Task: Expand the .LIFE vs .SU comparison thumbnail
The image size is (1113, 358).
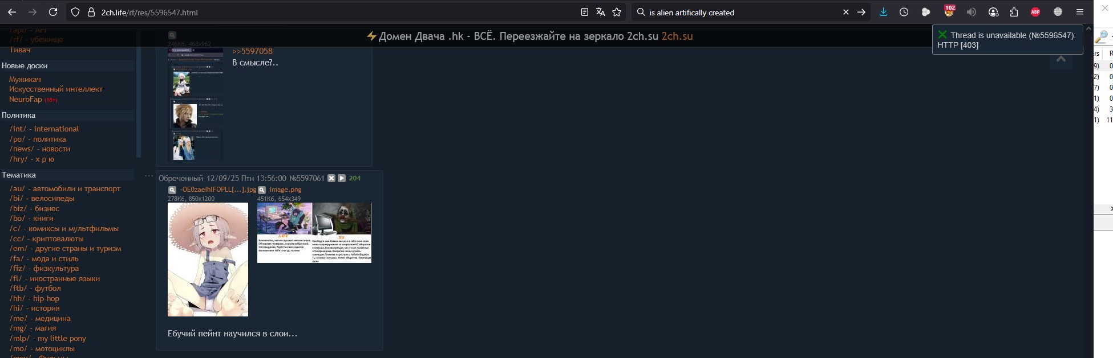Action: tap(314, 233)
